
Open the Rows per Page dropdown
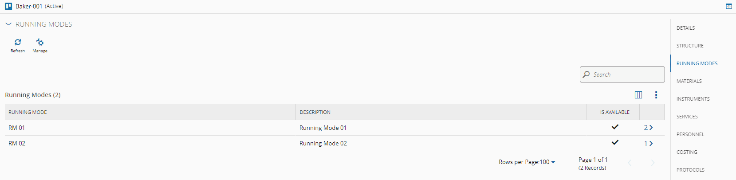(553, 162)
